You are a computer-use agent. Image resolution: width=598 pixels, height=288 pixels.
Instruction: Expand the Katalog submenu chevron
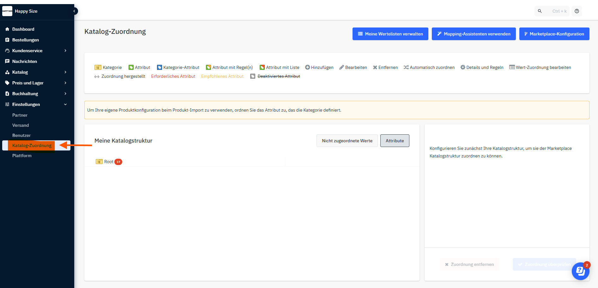coord(65,72)
